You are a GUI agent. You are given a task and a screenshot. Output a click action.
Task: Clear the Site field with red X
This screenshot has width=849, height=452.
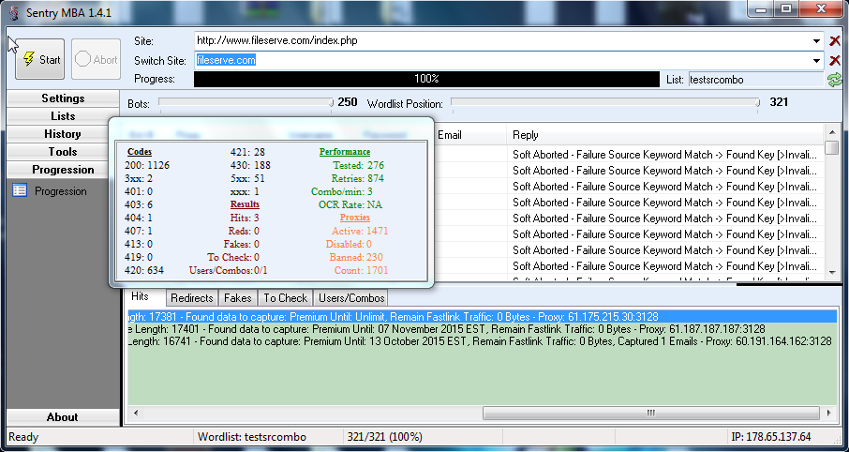pos(835,40)
